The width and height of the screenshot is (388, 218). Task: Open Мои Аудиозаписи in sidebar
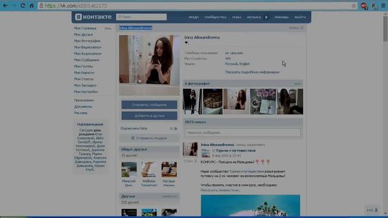88,53
